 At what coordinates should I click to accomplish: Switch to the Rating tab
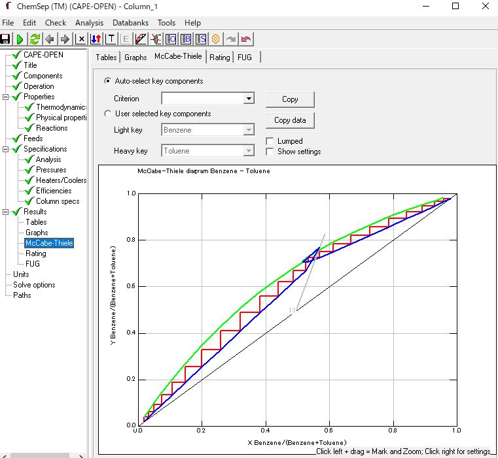point(220,57)
